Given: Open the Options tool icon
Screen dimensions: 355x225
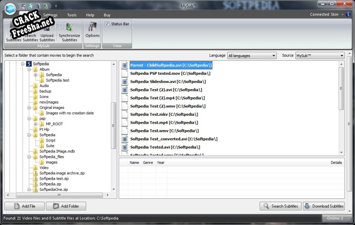Looking at the screenshot, I should click(93, 28).
